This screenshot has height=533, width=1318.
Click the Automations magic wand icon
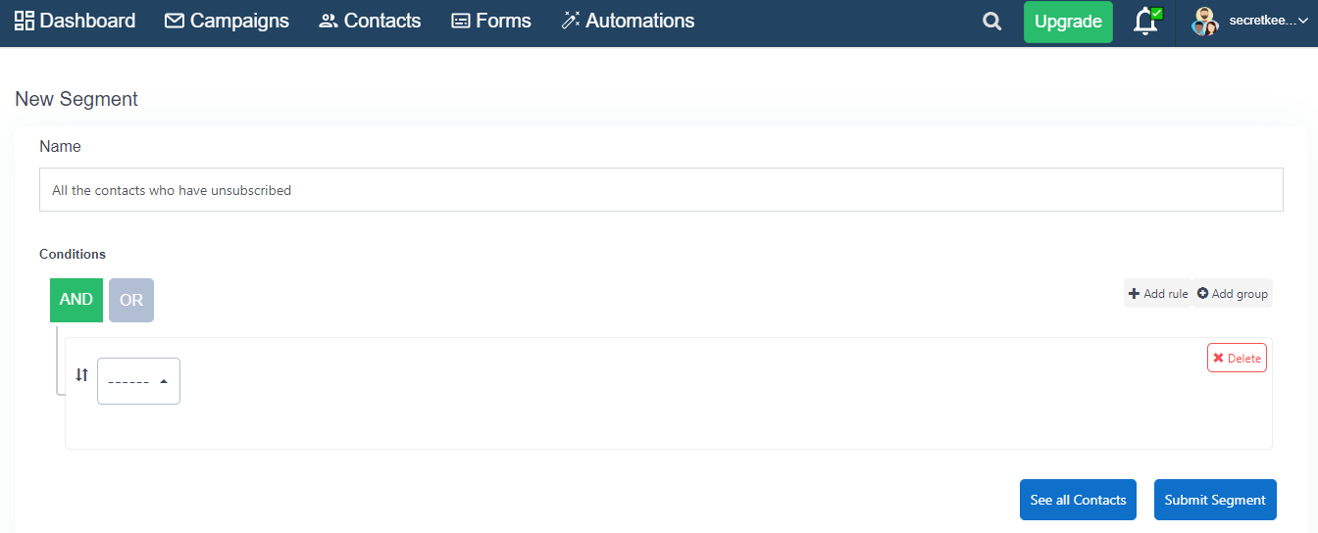(x=571, y=21)
